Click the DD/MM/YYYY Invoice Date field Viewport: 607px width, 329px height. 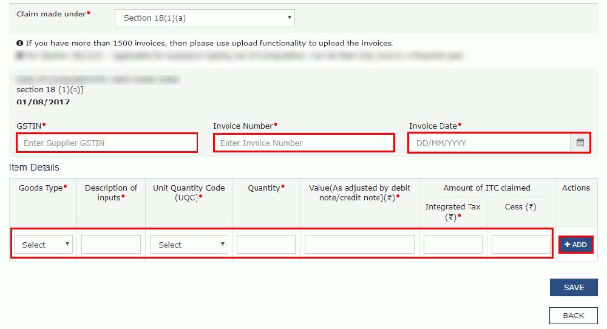click(x=489, y=143)
